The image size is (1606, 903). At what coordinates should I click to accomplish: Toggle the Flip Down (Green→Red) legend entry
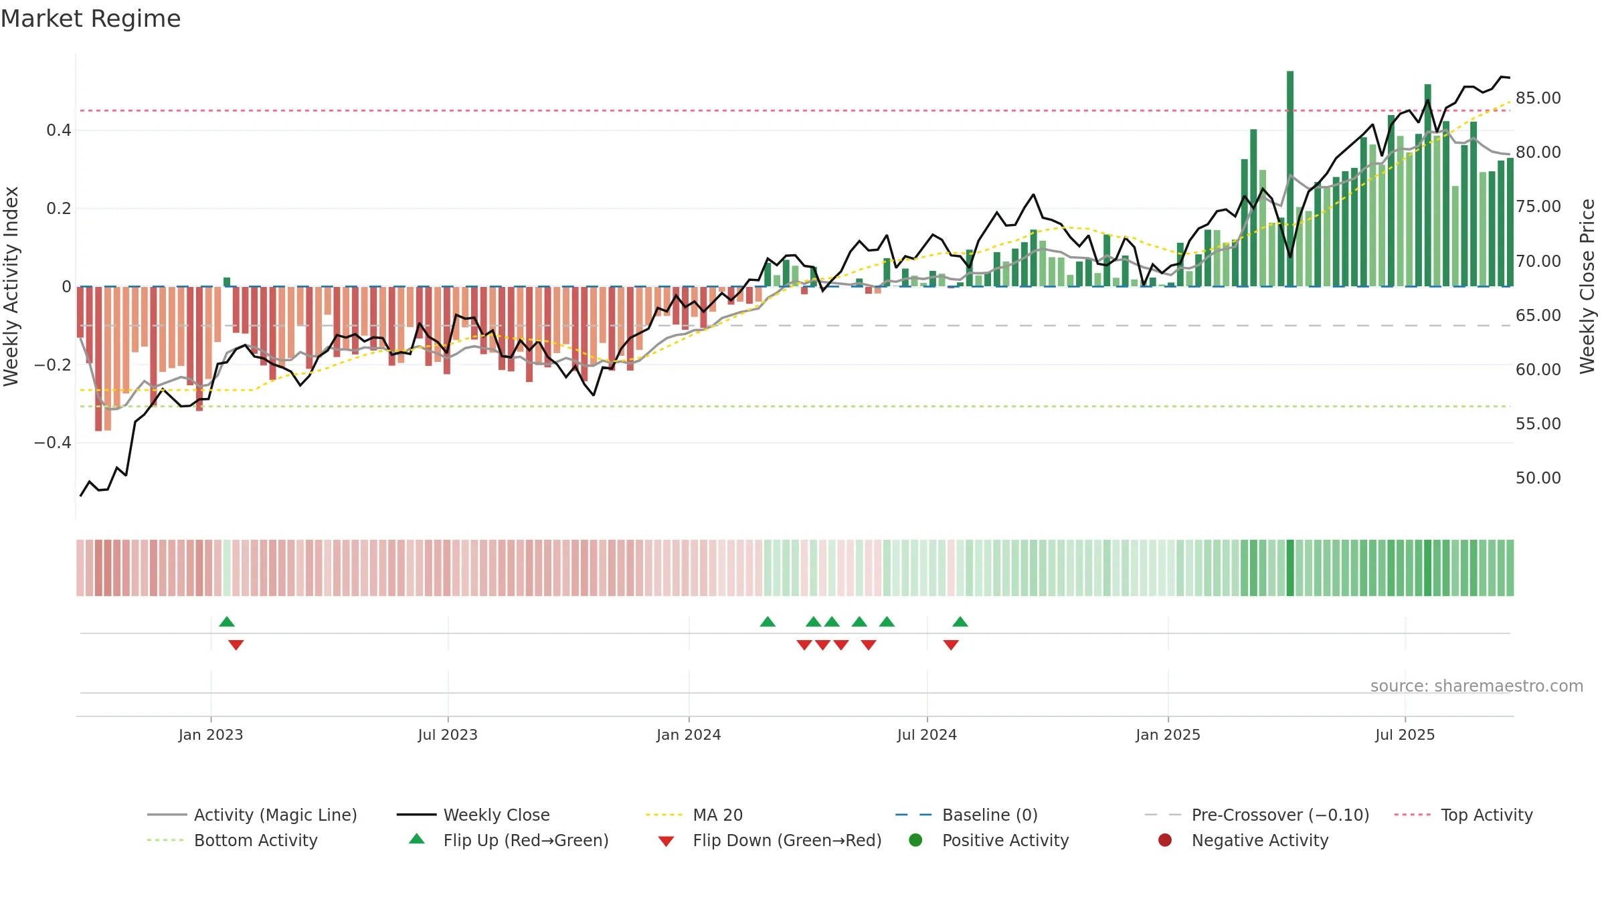click(x=770, y=840)
